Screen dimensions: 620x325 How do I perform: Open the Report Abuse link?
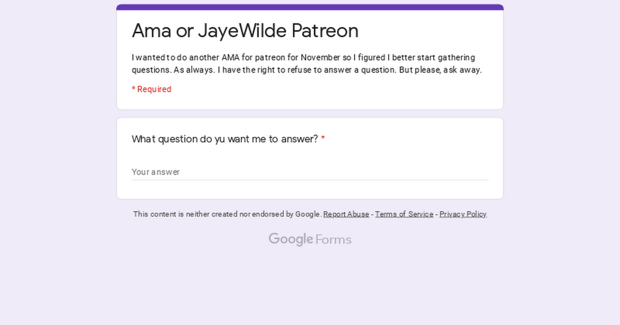[x=346, y=214]
